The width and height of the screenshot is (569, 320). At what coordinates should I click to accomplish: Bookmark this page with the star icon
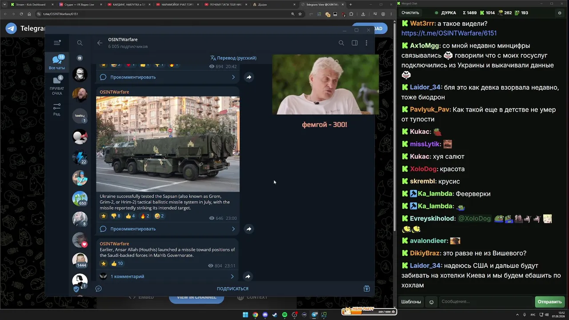click(x=300, y=14)
